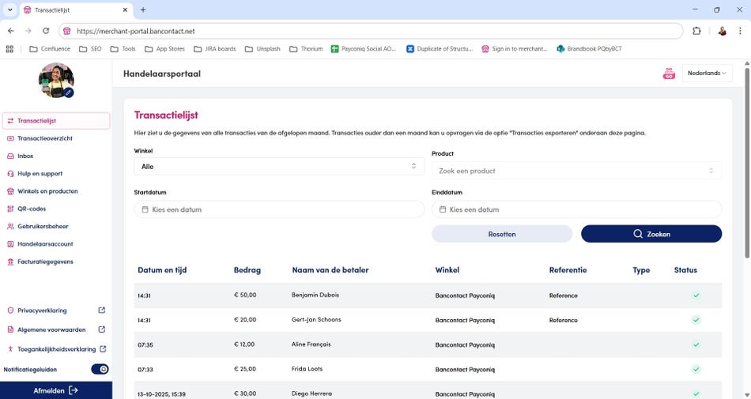Open the Payconiq GO icon in header

669,73
